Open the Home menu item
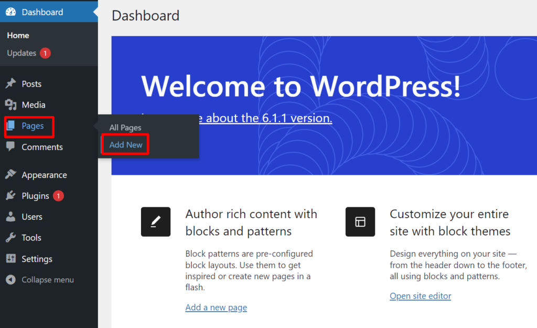537x328 pixels. click(18, 35)
